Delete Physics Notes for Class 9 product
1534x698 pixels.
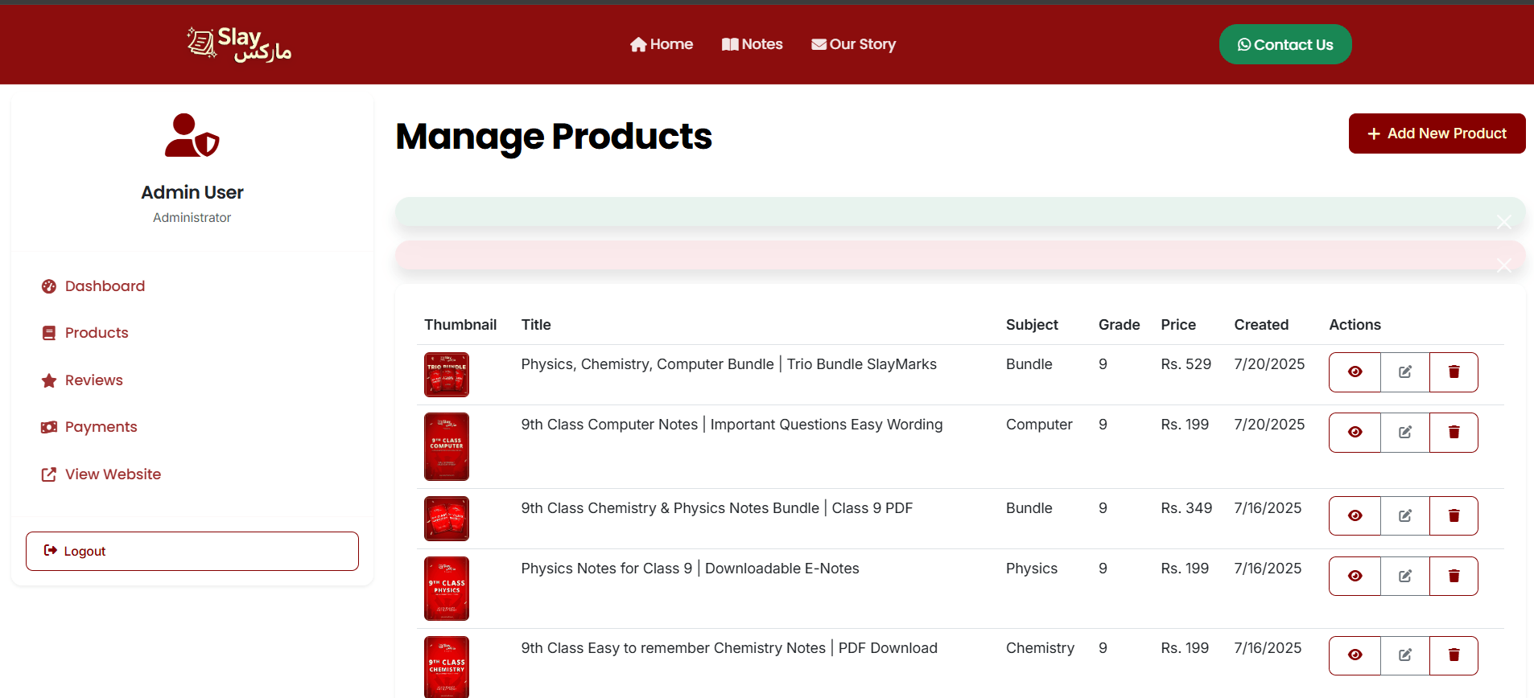click(1454, 577)
